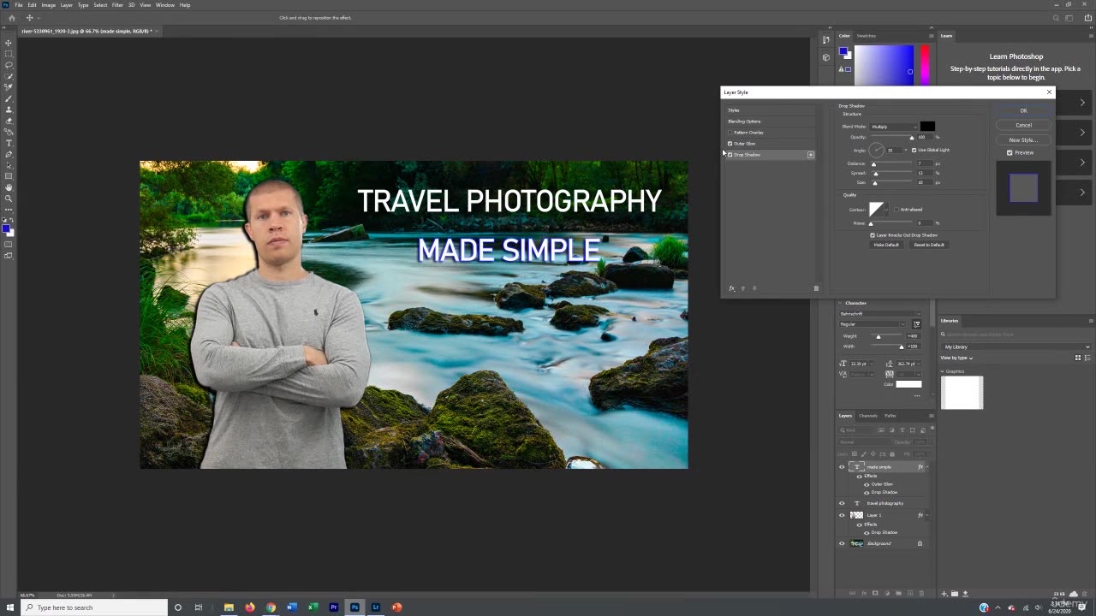Select the Eyedropper tool
1096x616 pixels.
click(x=9, y=87)
